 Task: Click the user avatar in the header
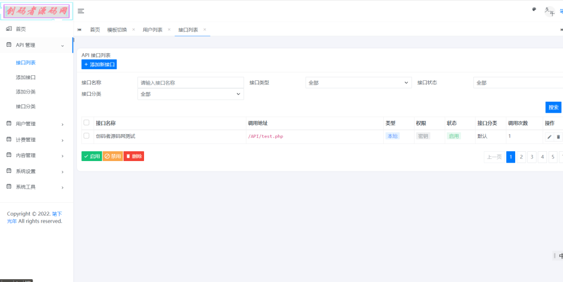click(549, 11)
